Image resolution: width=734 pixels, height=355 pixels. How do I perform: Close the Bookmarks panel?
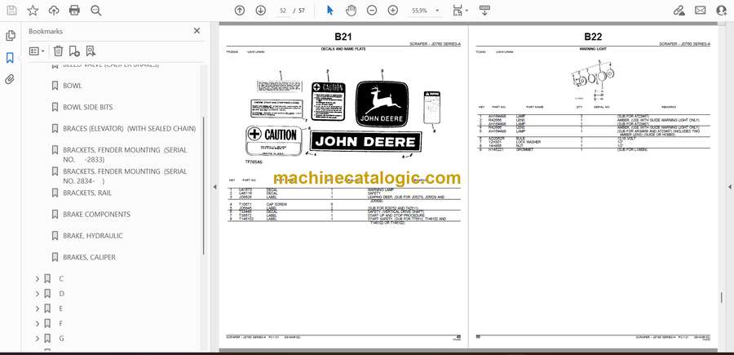197,31
